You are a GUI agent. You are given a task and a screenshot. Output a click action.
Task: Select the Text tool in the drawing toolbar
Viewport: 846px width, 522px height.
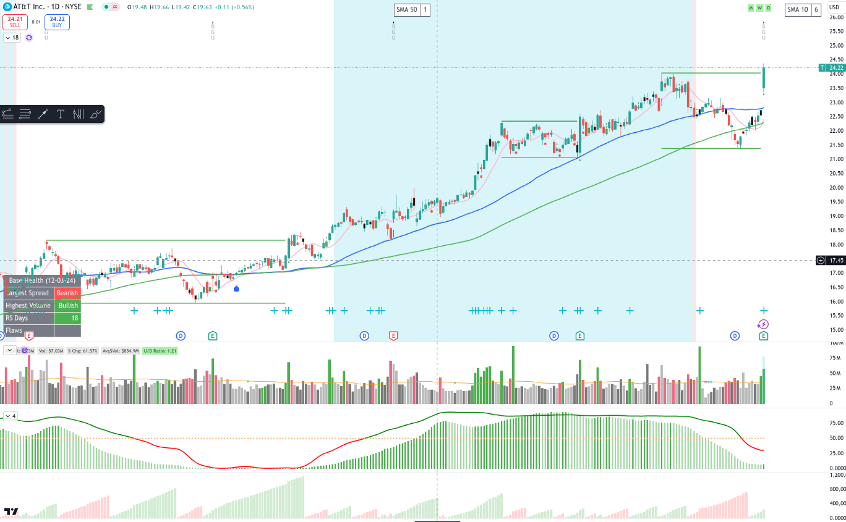pyautogui.click(x=61, y=114)
